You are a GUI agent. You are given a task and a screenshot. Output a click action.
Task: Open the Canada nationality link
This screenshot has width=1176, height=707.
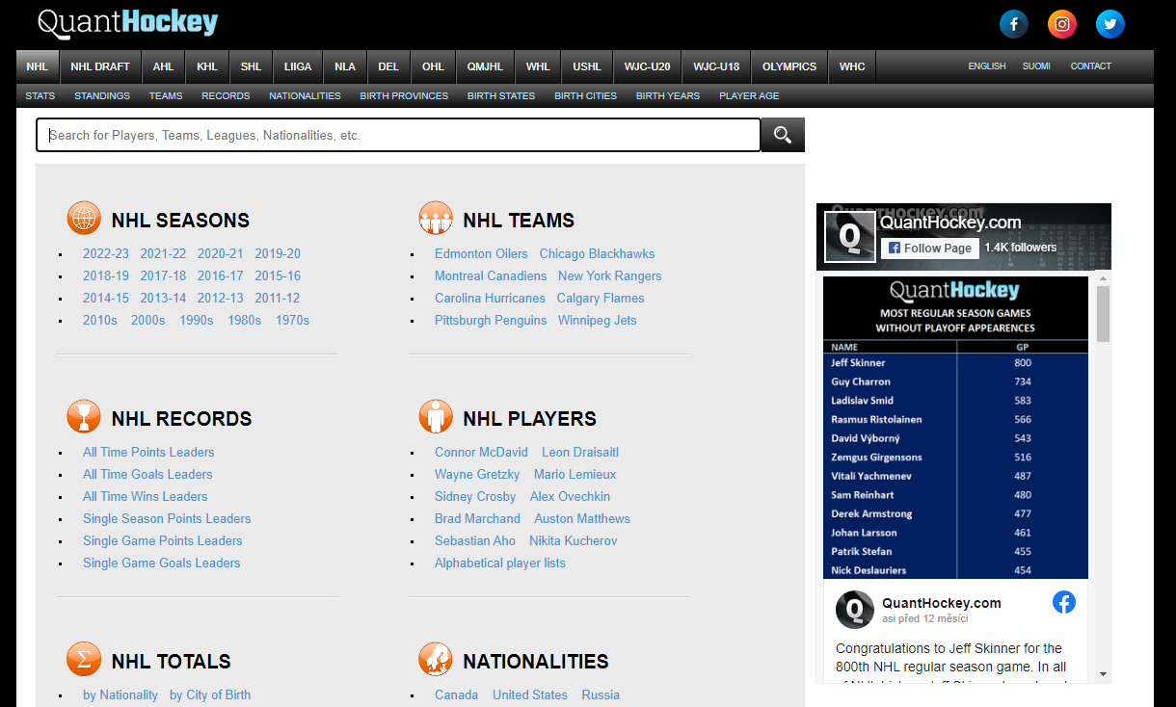coord(456,695)
